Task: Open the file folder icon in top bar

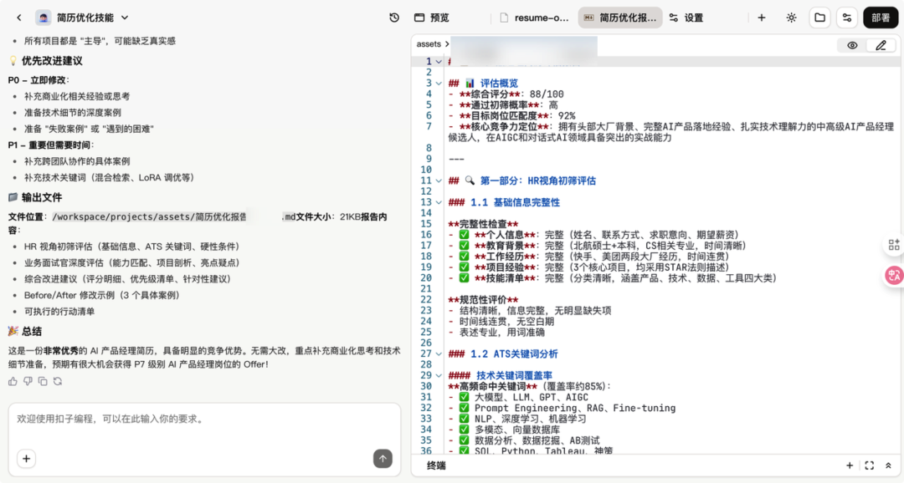Action: (x=819, y=18)
